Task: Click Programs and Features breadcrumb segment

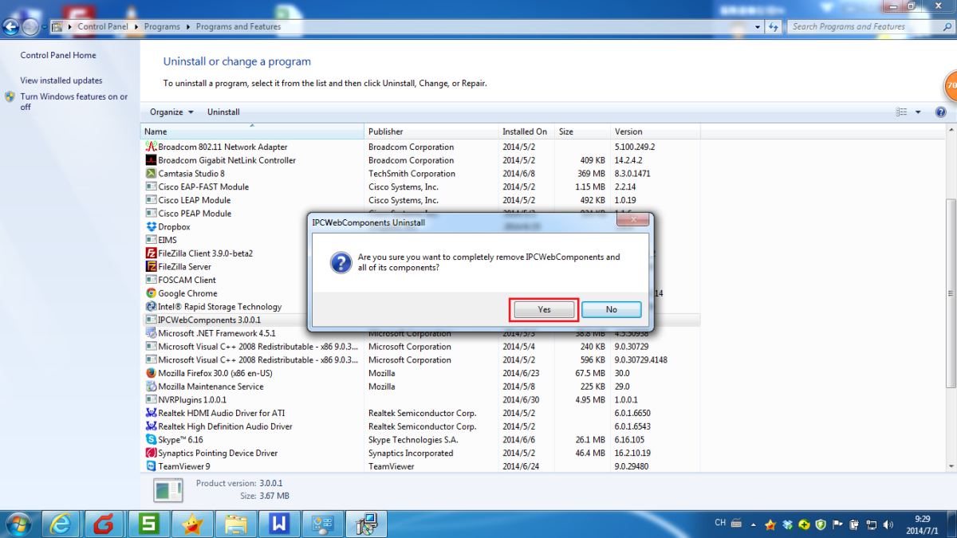Action: 238,26
